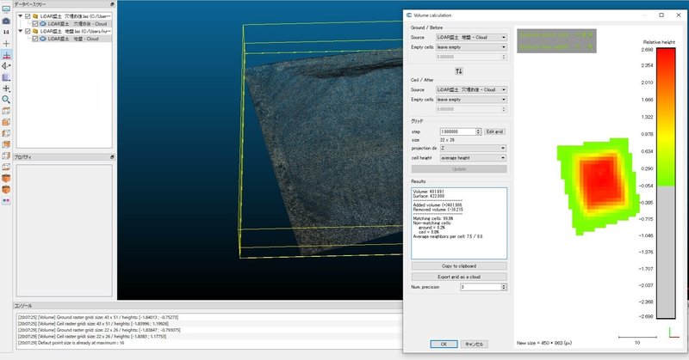Float the properties panel
The height and width of the screenshot is (360, 689).
pyautogui.click(x=112, y=157)
